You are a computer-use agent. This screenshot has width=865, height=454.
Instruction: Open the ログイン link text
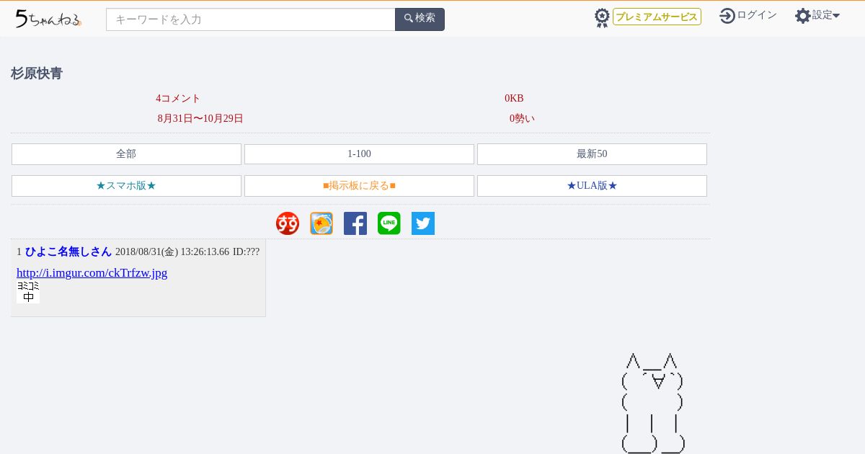point(757,15)
